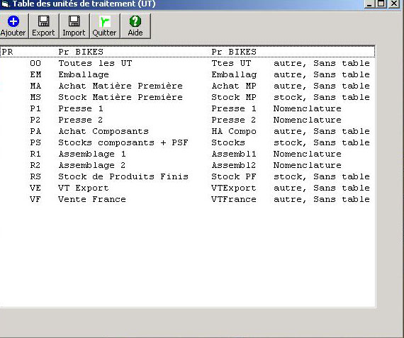Click the Ajouter plus icon
This screenshot has width=404, height=338.
[x=13, y=21]
